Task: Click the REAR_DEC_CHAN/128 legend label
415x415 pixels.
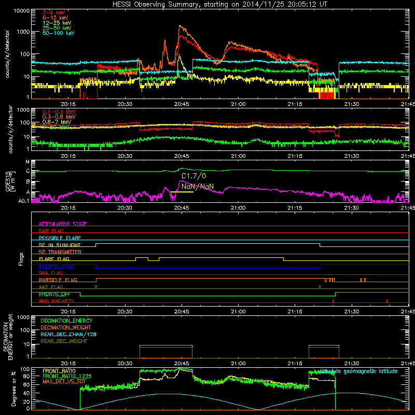Action: click(68, 334)
